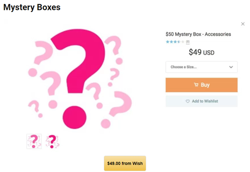Click the shopping cart icon on Buy

(x=196, y=85)
